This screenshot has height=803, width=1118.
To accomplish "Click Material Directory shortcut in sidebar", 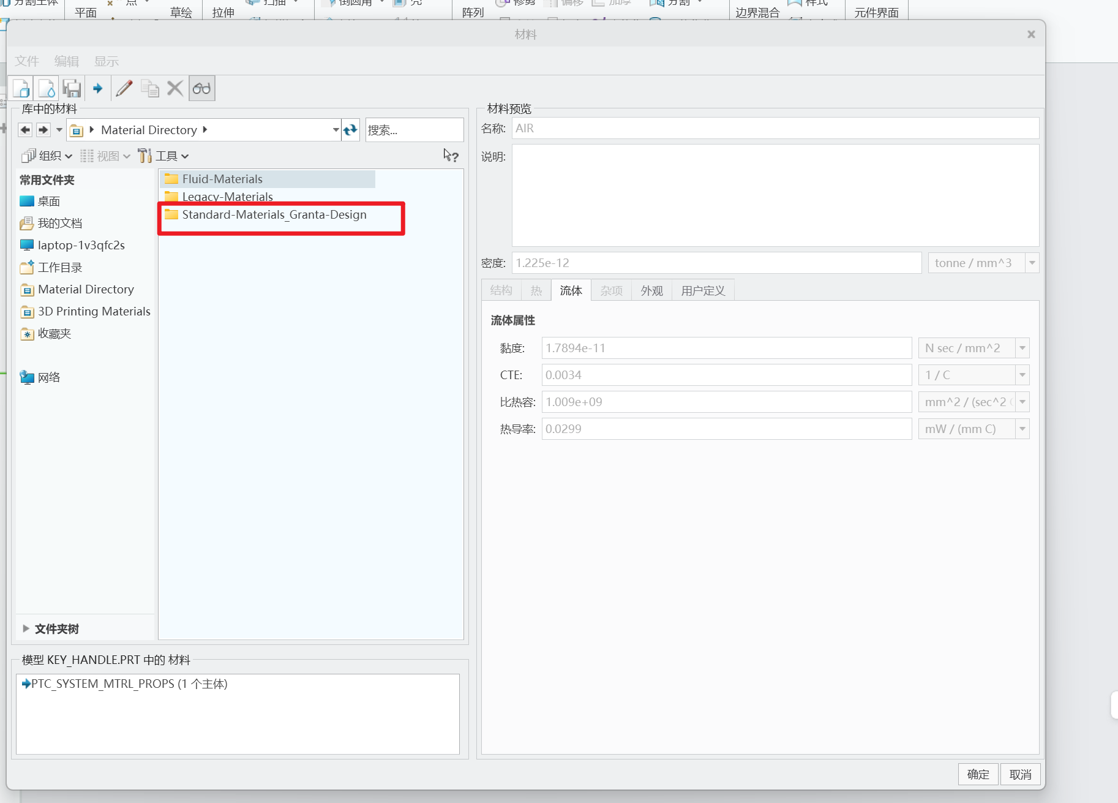I will [77, 289].
